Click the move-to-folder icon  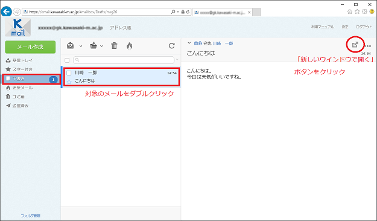point(93,45)
